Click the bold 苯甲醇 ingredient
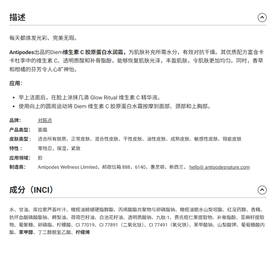This screenshot has height=258, width=272. coord(26,233)
